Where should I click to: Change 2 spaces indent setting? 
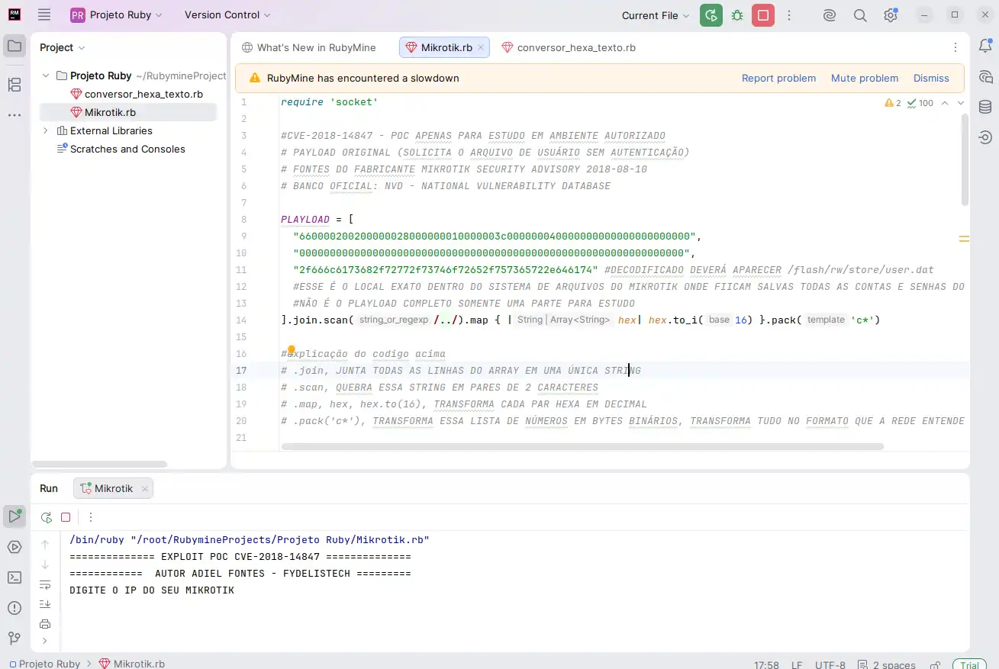(887, 664)
